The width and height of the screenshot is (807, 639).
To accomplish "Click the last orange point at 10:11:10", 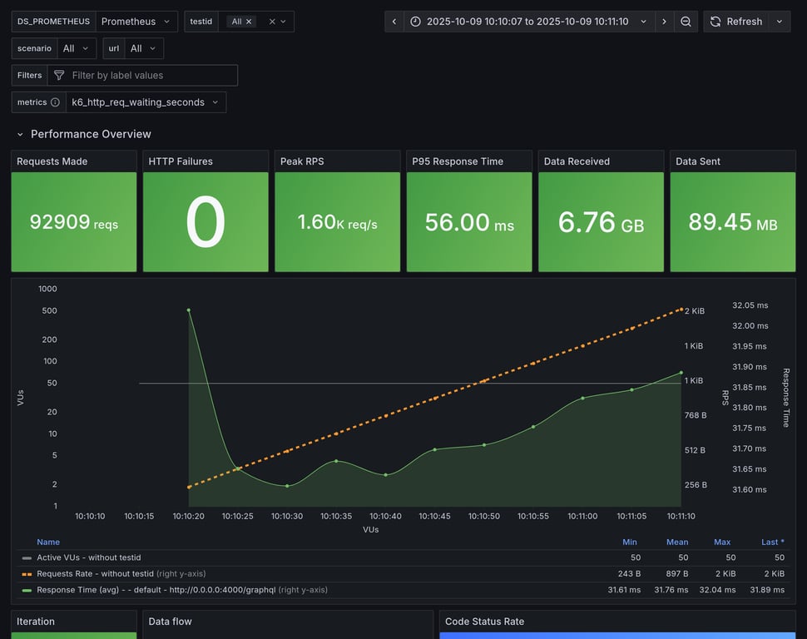I will click(x=681, y=310).
